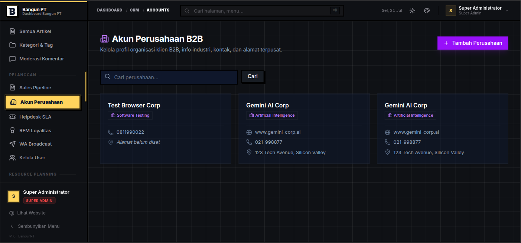Click the sidebar scrollbar thumb
Screen dimensions: 521x243
[86, 87]
